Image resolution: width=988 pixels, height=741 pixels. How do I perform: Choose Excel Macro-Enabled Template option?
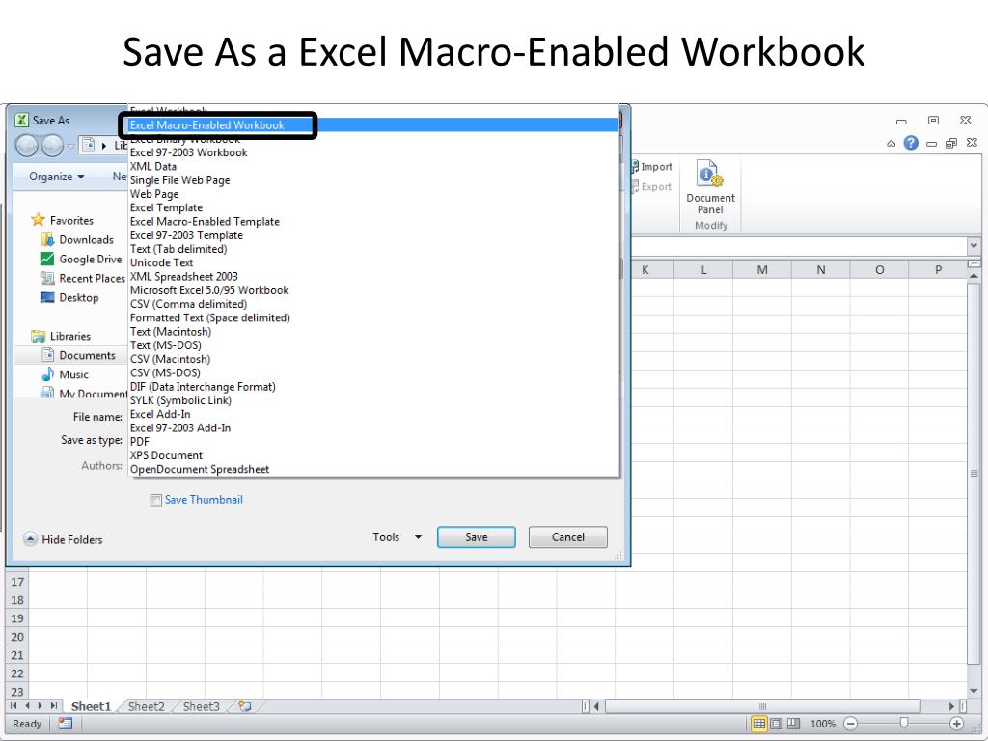[373, 222]
